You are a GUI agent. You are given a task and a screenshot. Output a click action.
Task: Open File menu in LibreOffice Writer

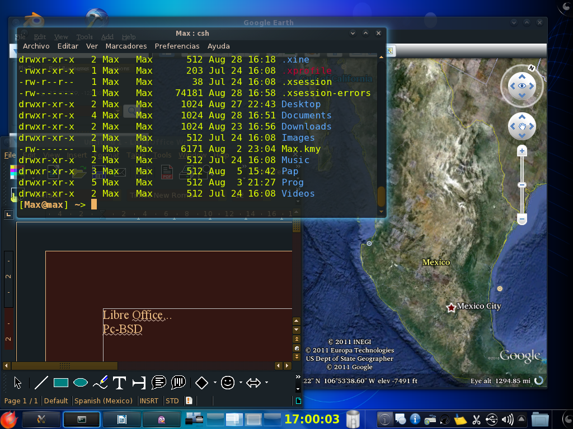point(10,155)
